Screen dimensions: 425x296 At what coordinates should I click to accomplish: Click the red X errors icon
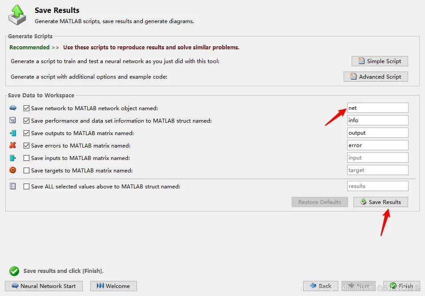tap(13, 145)
